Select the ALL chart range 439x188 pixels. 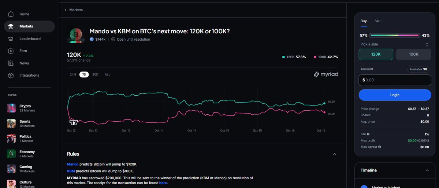[x=107, y=74]
